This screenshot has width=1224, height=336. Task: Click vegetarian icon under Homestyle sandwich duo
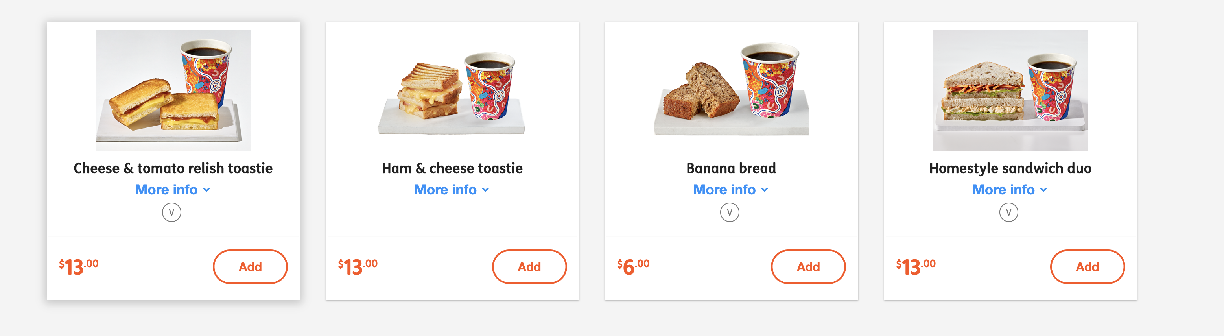1008,212
